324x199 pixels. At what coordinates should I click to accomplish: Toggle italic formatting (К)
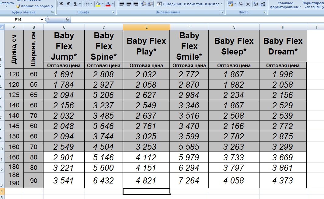[68, 4]
